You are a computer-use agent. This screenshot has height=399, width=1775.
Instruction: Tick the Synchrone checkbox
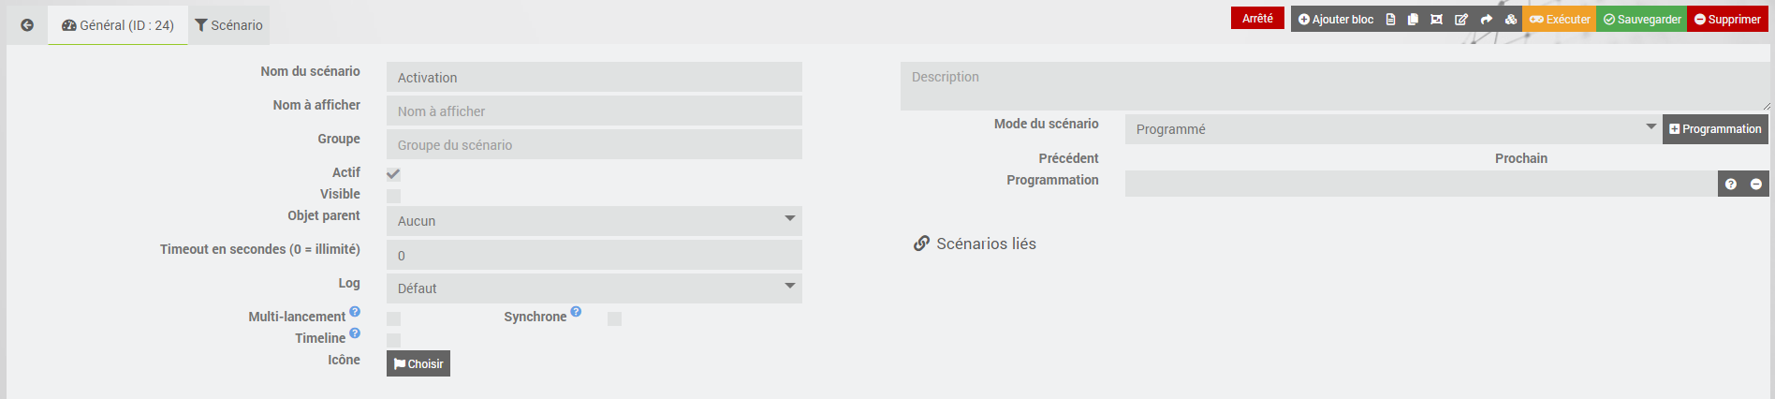pos(614,318)
